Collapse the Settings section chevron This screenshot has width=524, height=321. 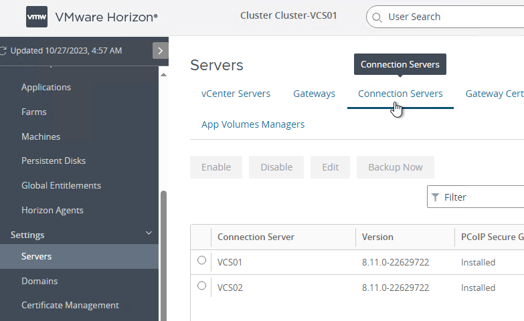[x=149, y=233]
